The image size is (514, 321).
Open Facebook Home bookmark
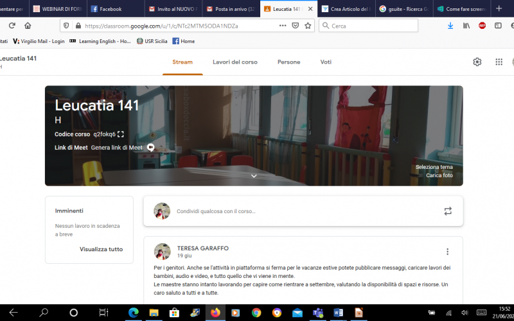coord(184,41)
